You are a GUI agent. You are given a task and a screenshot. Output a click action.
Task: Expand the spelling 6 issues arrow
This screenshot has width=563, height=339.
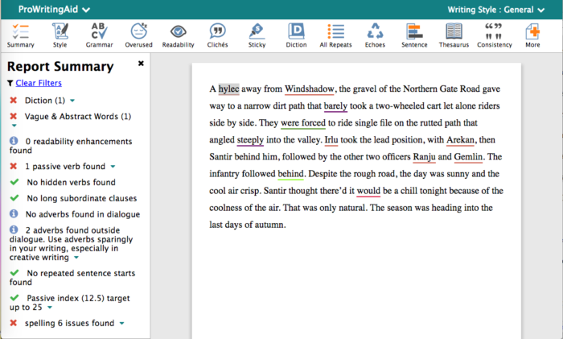121,323
